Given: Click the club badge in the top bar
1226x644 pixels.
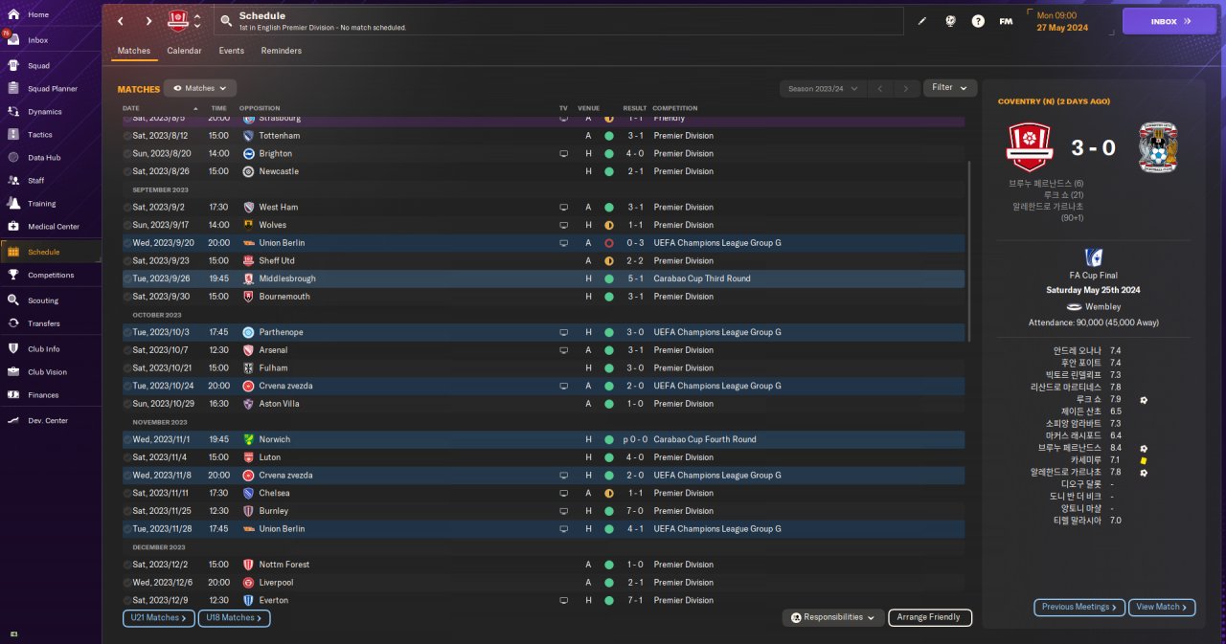Looking at the screenshot, I should pyautogui.click(x=178, y=20).
